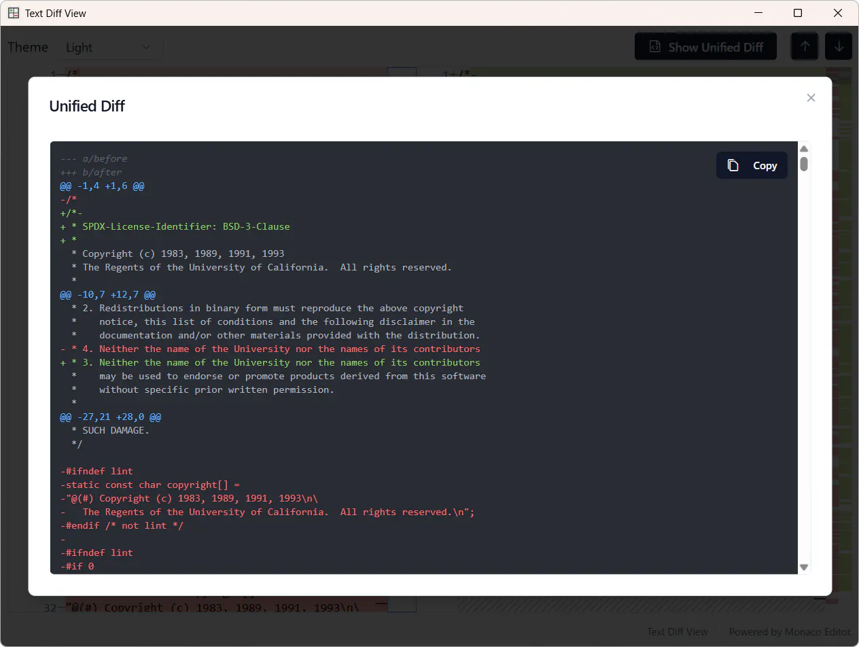Click the diff panel scrollbar down arrow
The height and width of the screenshot is (647, 859).
(x=804, y=567)
